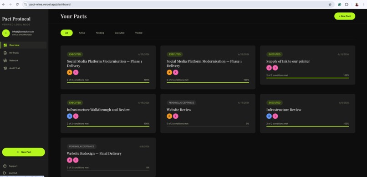Click the 100% label on Infrastructure Walkthrough card
Viewport: 367px width, 177px height.
[x=147, y=124]
